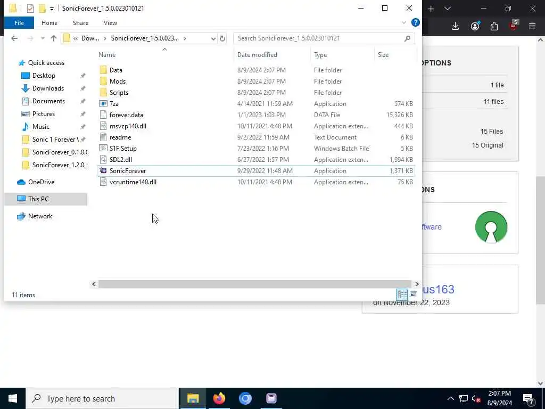Open Firefox from the taskbar
Screen dimensions: 545x409
(x=219, y=398)
